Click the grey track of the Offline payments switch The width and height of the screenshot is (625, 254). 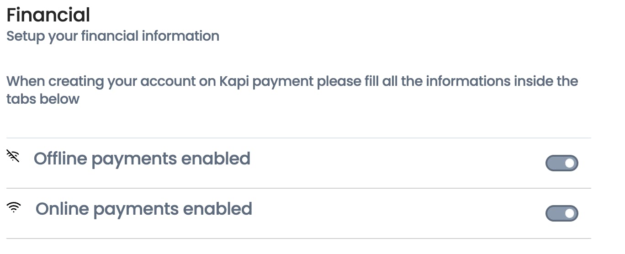pos(554,163)
